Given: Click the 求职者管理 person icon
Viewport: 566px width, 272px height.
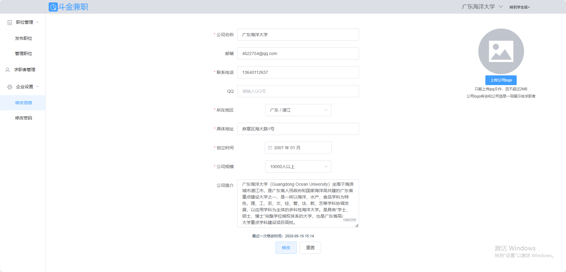Looking at the screenshot, I should [x=8, y=70].
